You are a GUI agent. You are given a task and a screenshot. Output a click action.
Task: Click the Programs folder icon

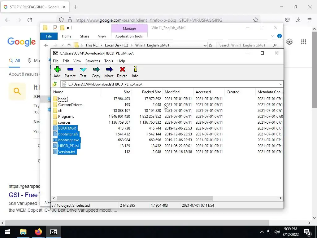[x=55, y=117]
